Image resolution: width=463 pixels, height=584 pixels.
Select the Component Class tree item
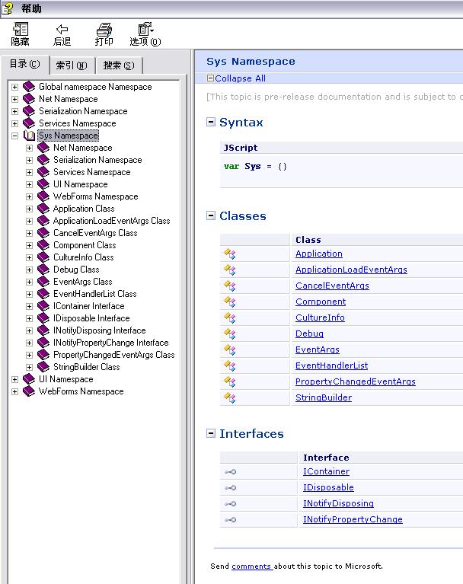pyautogui.click(x=85, y=245)
